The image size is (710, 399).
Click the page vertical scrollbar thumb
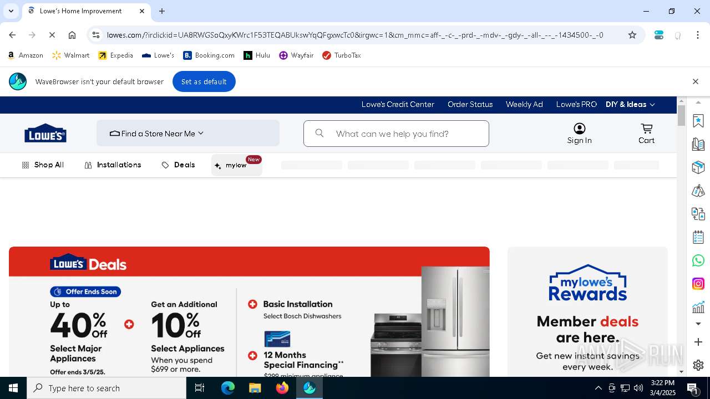681,115
